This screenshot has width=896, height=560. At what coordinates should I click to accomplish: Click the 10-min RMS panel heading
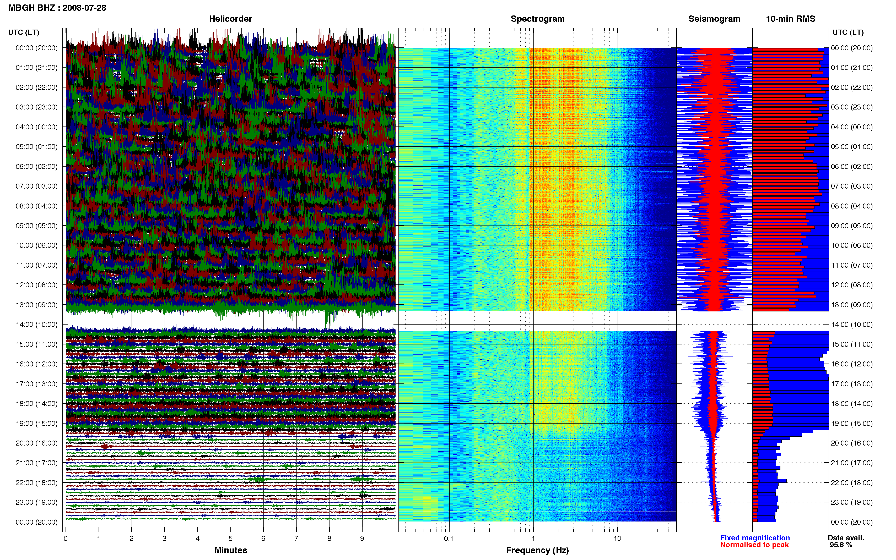click(x=790, y=19)
